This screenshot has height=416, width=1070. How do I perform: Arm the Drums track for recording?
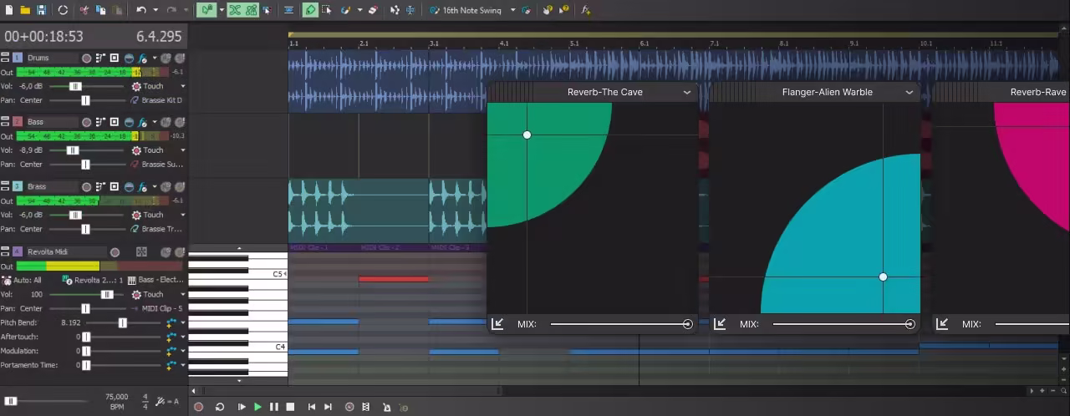(x=86, y=58)
